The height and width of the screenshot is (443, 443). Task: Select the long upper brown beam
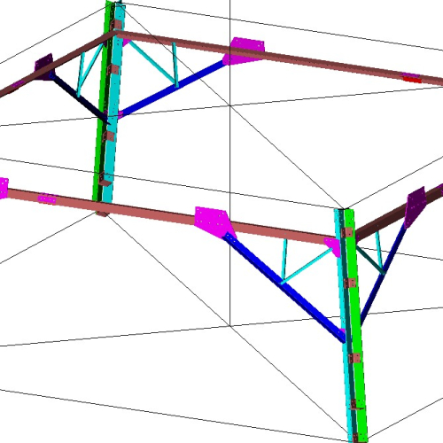277,57
